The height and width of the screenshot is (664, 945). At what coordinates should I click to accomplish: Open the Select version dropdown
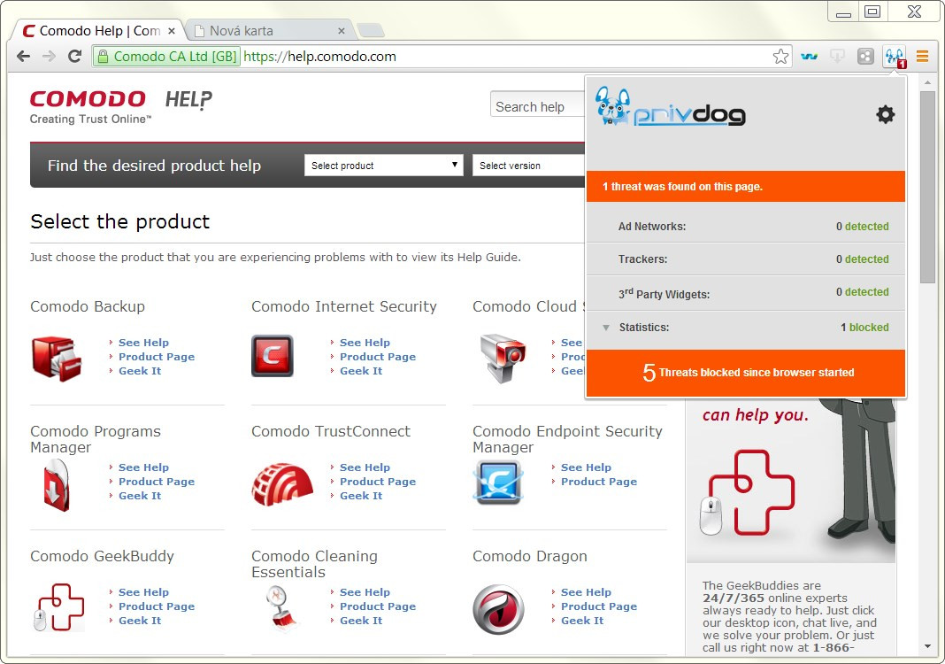coord(528,166)
